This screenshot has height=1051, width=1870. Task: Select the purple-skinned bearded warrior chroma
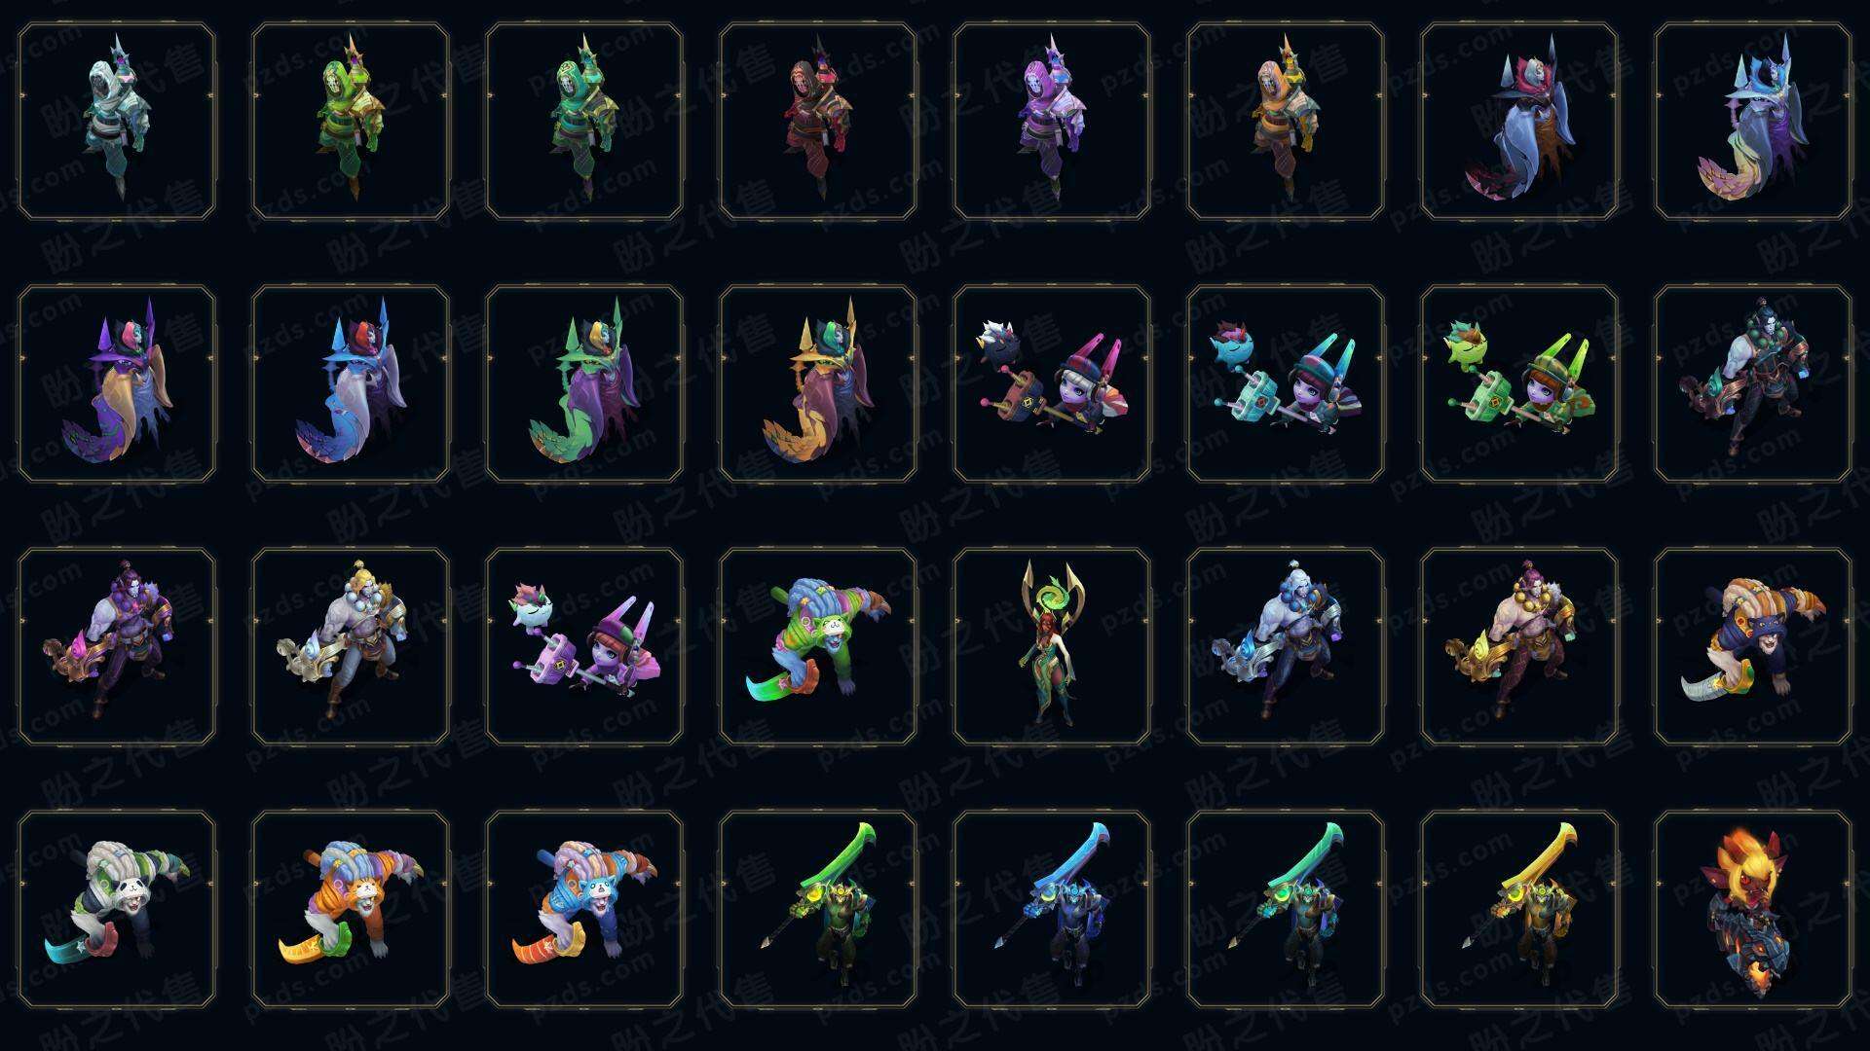[x=117, y=646]
